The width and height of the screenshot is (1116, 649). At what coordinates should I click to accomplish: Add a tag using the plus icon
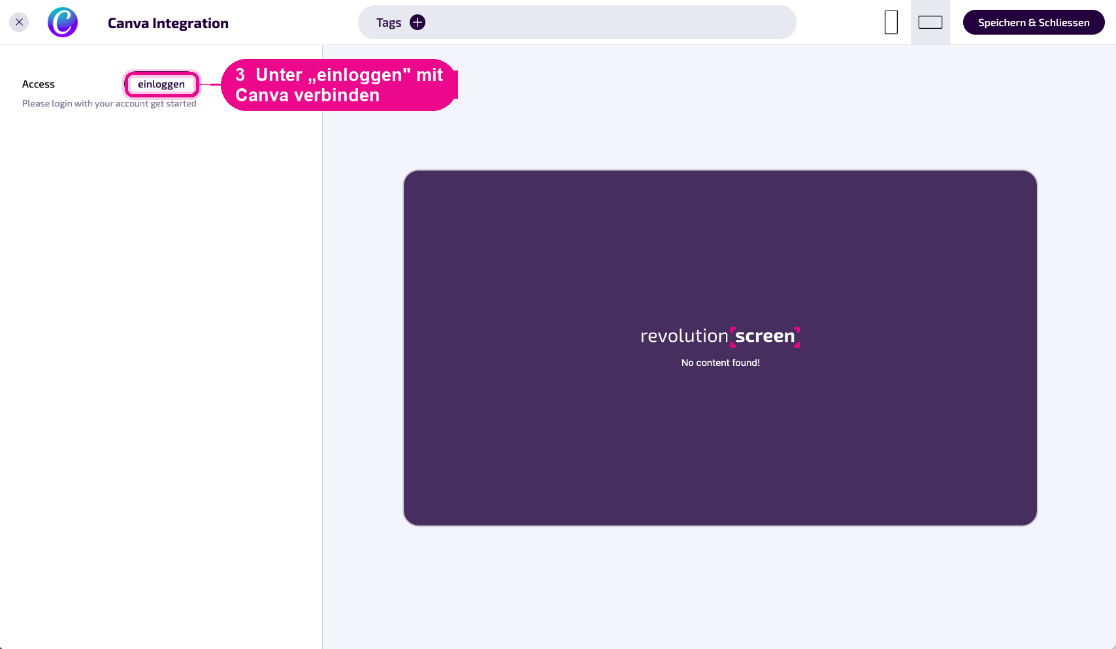(x=418, y=22)
